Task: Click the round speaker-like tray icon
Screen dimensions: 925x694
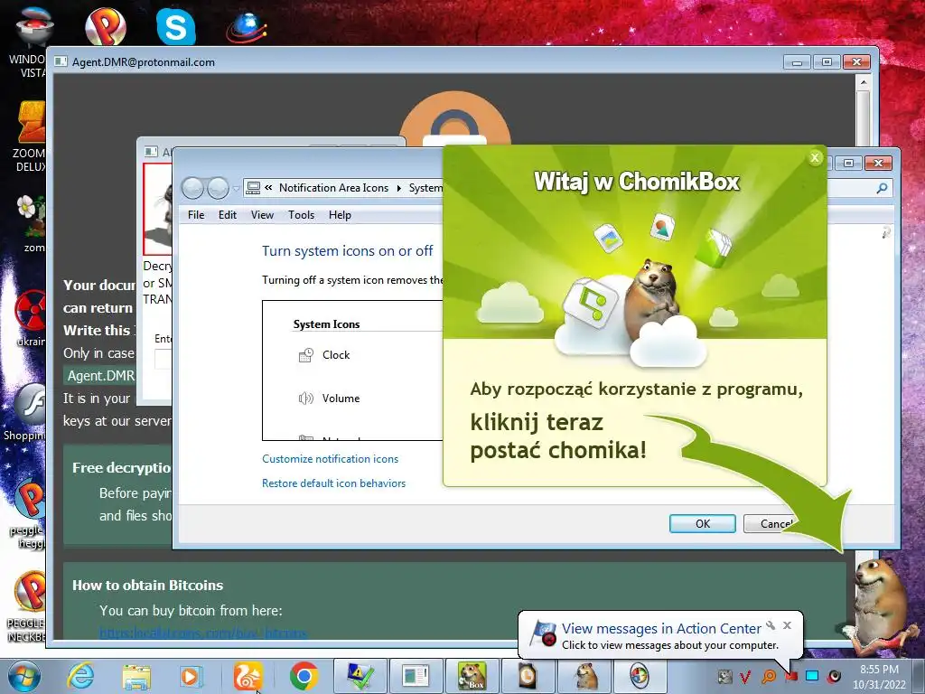Action: pyautogui.click(x=834, y=676)
